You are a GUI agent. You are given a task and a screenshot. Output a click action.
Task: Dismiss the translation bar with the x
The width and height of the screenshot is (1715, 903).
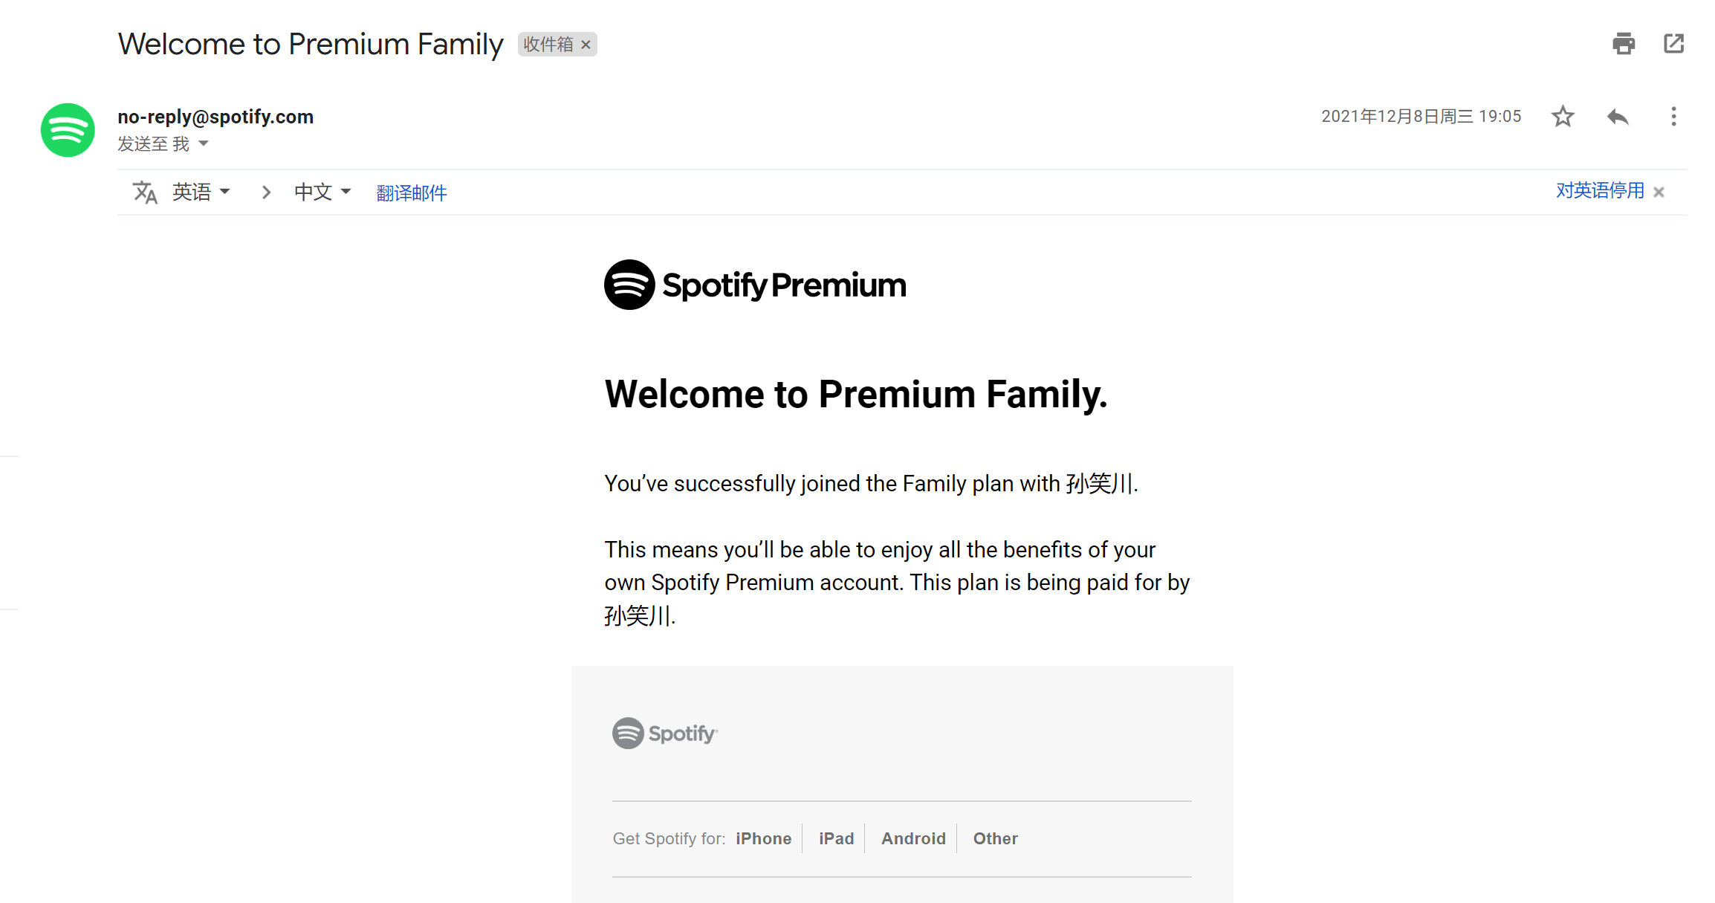coord(1659,192)
